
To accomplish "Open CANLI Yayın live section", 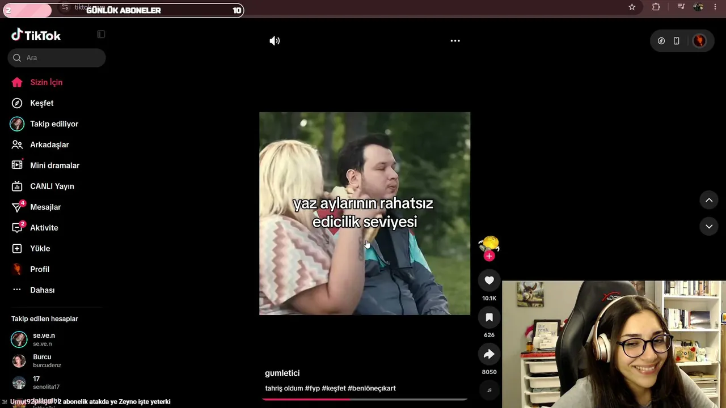I will coord(52,186).
